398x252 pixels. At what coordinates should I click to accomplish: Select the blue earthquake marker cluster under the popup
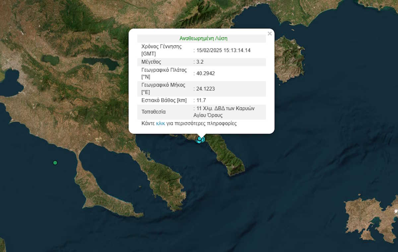click(201, 140)
